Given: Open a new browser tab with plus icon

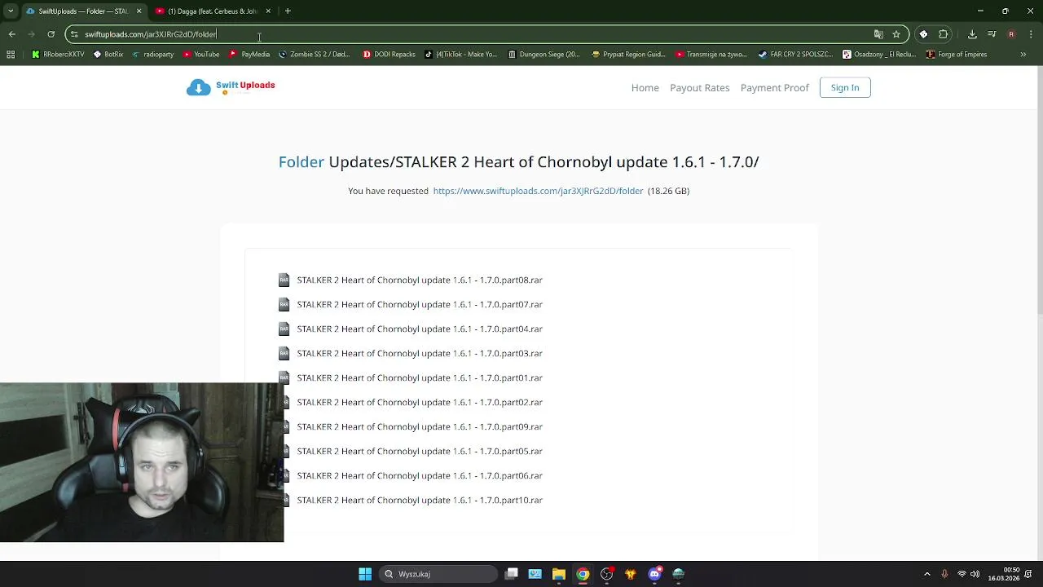Looking at the screenshot, I should click(288, 11).
